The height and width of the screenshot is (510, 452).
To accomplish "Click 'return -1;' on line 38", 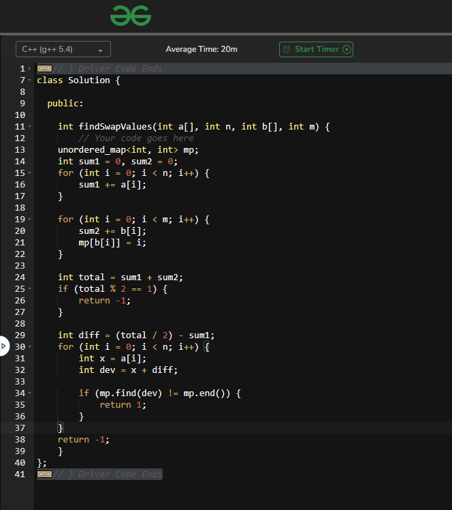I will coord(84,440).
